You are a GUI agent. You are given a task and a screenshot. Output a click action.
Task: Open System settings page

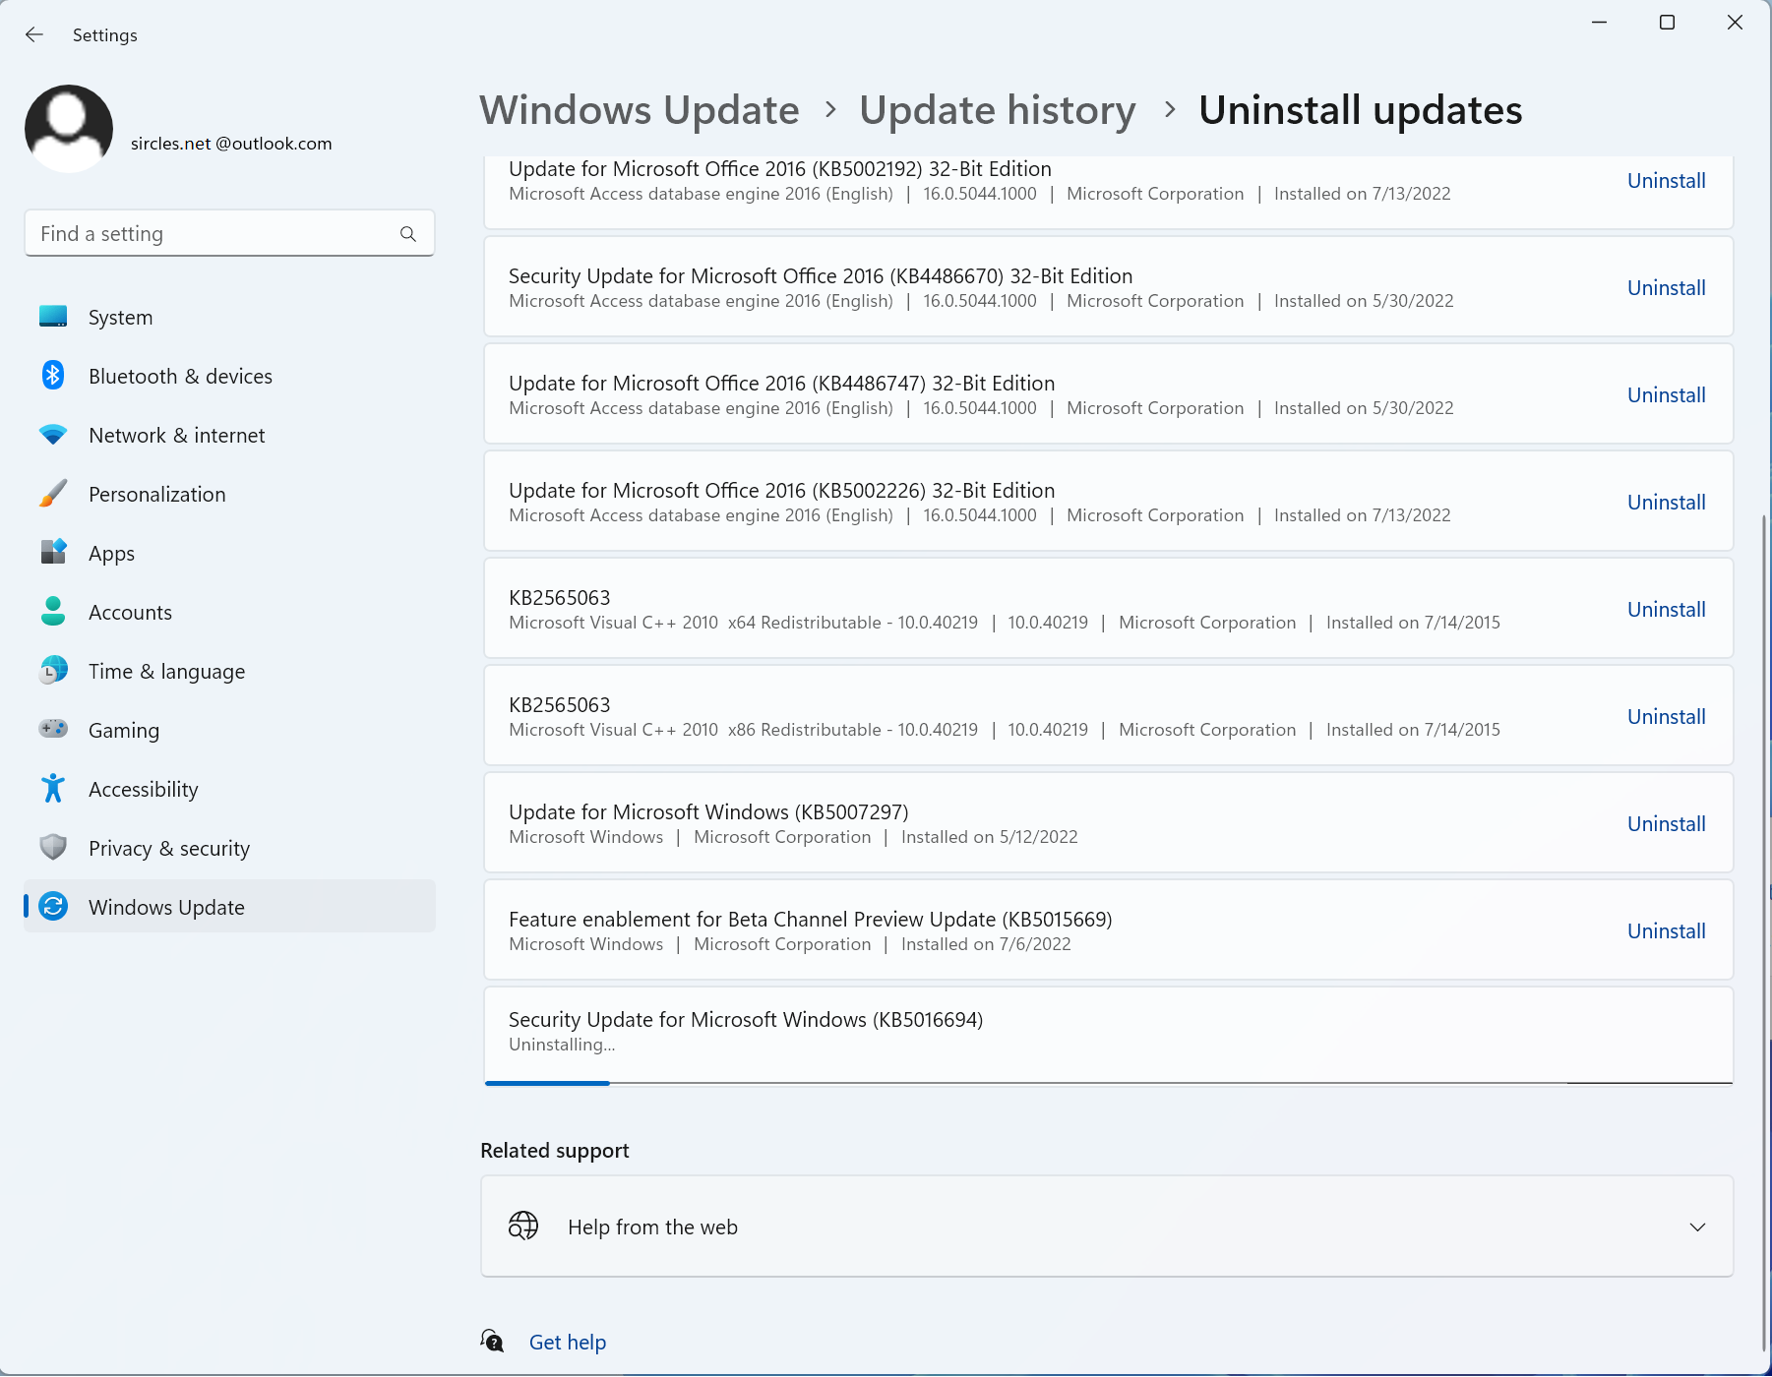(229, 317)
